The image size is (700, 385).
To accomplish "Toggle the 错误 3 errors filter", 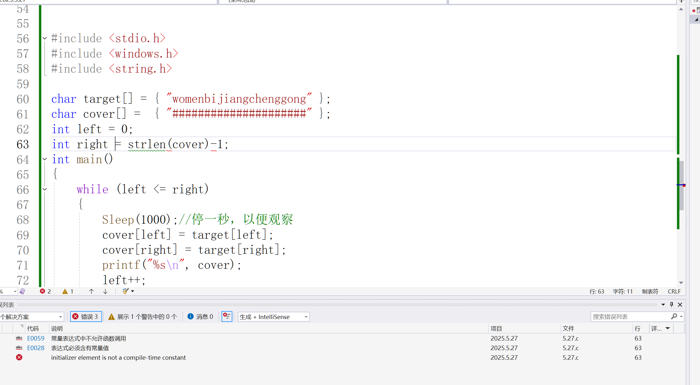I will (x=86, y=317).
